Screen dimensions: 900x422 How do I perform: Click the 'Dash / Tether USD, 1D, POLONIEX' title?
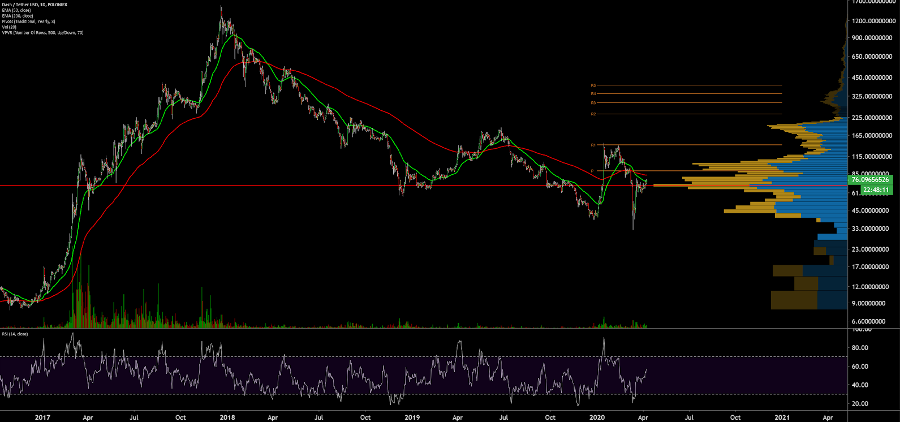coord(35,5)
